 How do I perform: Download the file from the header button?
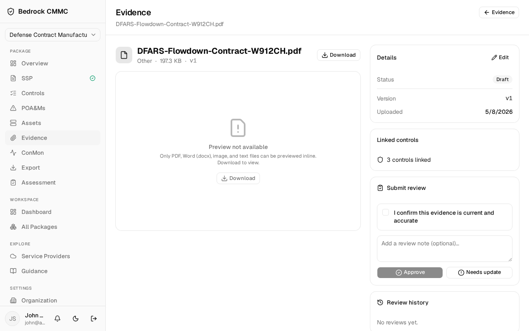(x=338, y=55)
